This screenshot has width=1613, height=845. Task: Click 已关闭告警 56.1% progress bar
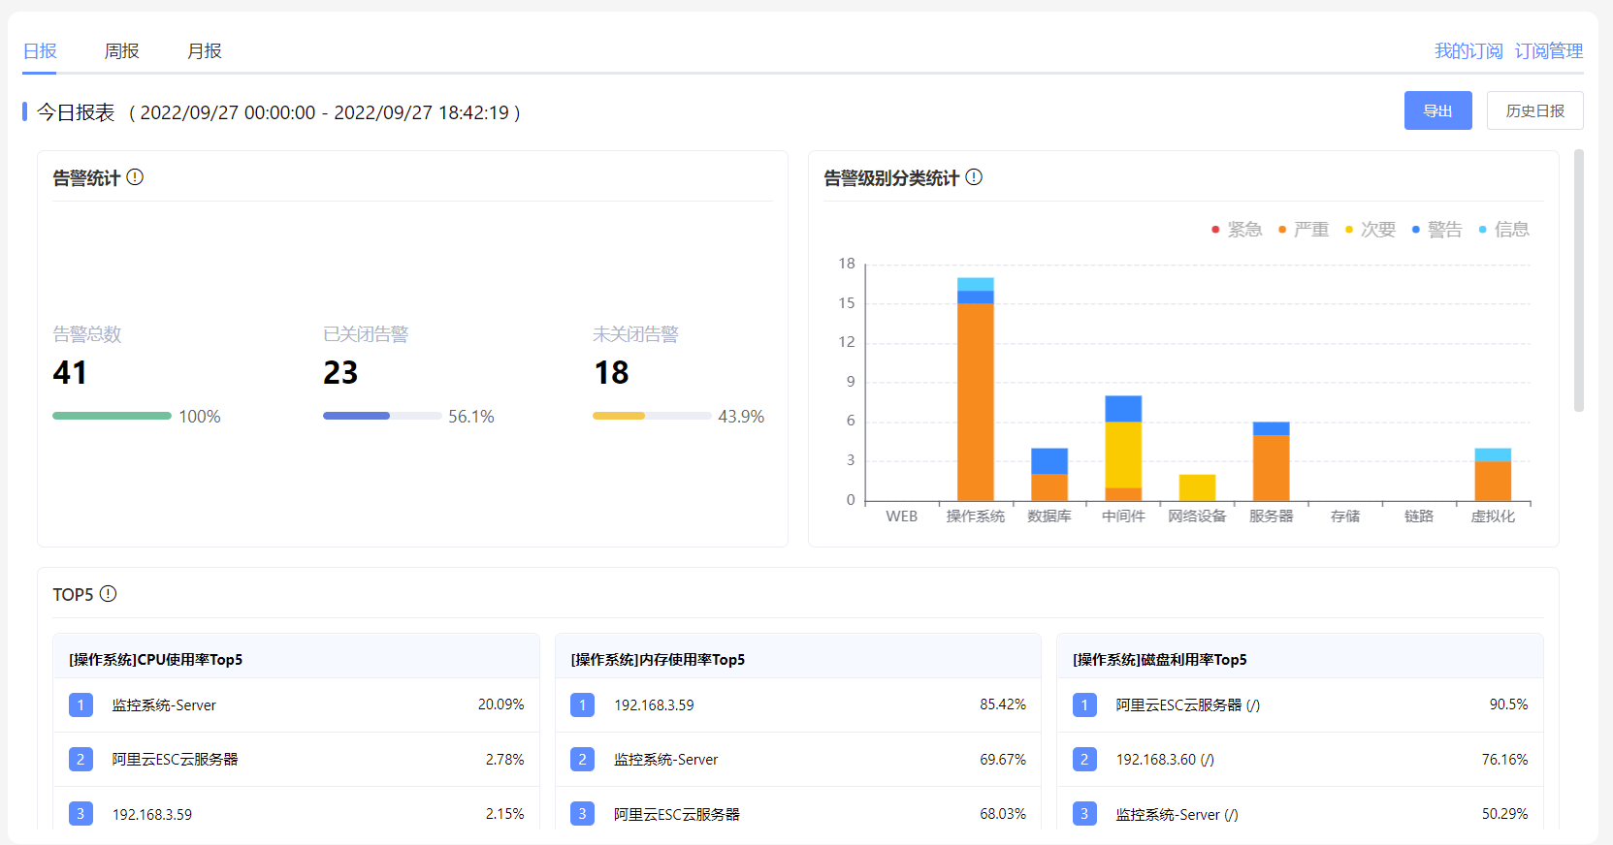pos(382,416)
